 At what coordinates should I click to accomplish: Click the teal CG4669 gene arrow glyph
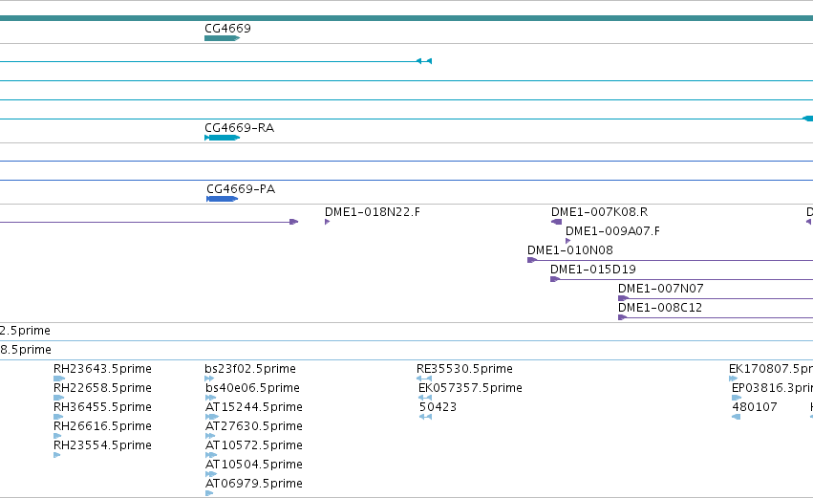pyautogui.click(x=222, y=38)
